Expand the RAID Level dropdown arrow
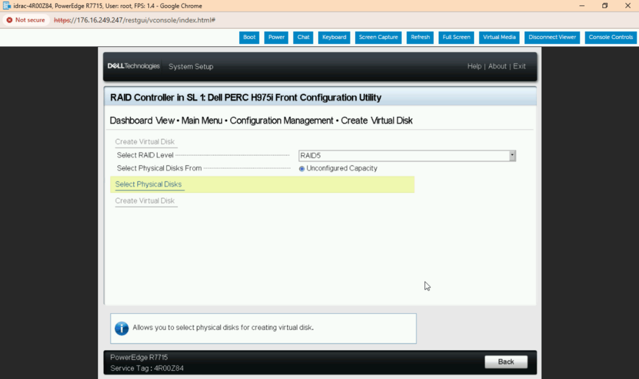Viewport: 639px width, 379px height. [x=512, y=156]
